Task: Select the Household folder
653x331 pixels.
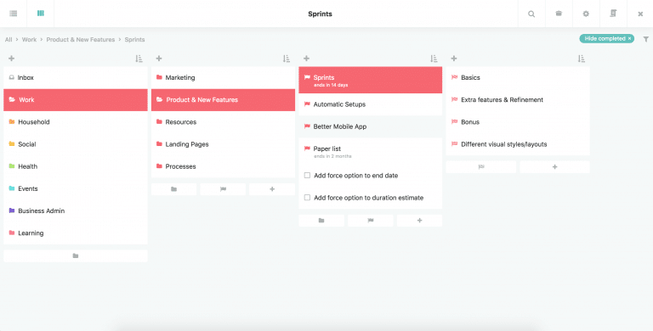Action: 76,122
